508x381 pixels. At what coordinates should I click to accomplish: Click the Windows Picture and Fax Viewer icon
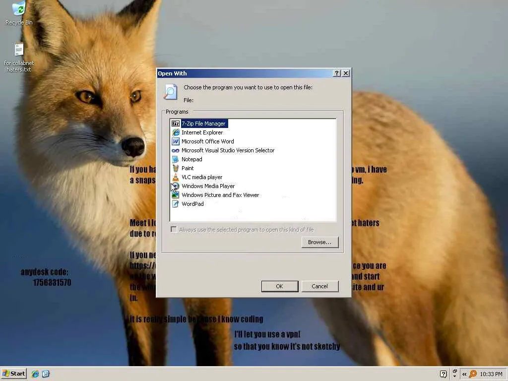coord(175,195)
